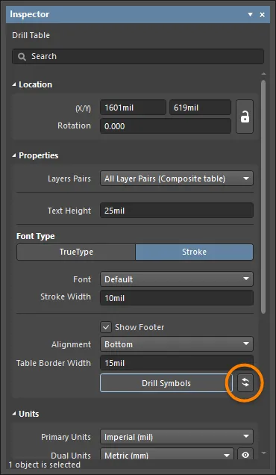Uncheck the Show Footer checkbox
276x475 pixels.
[106, 327]
